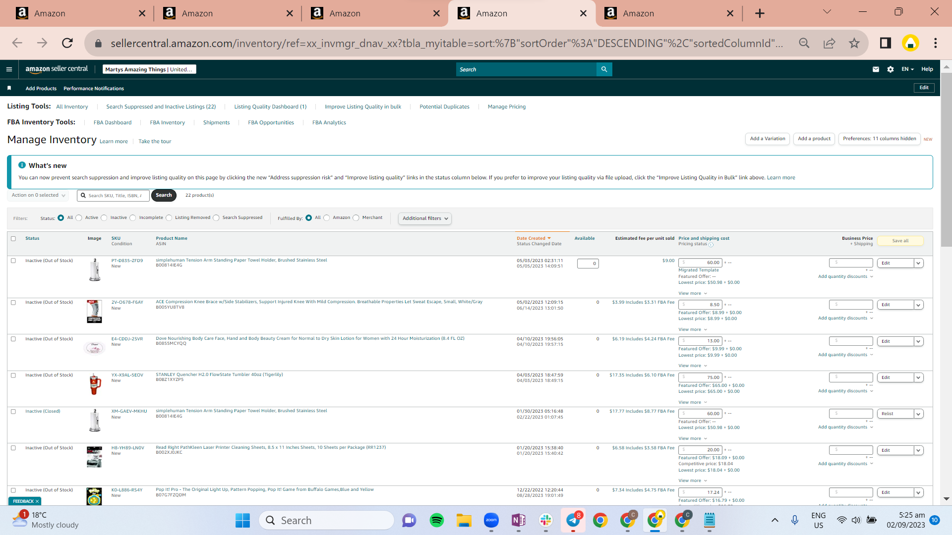Switch to the first Amazon browser tab
The image size is (952, 535).
tap(80, 13)
